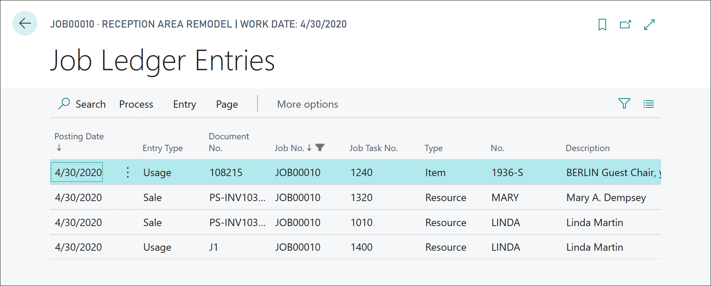Viewport: 711px width, 286px height.
Task: Click Sale entry type in task 1010 row
Action: [x=152, y=222]
